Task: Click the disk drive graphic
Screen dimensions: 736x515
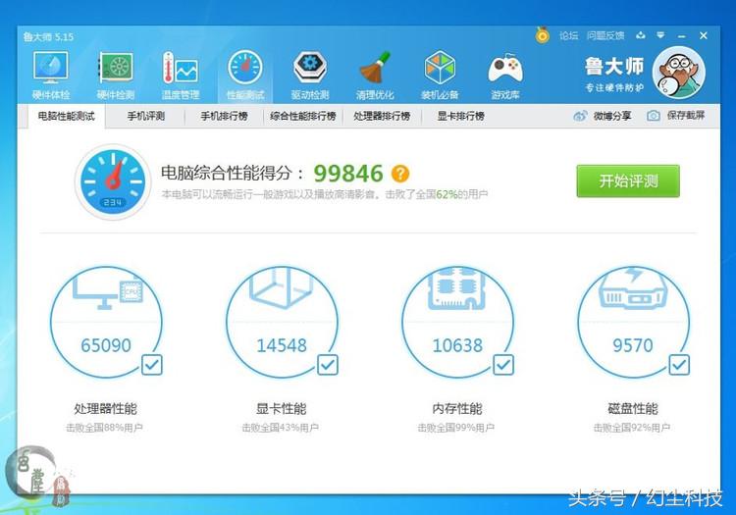Action: click(x=633, y=288)
